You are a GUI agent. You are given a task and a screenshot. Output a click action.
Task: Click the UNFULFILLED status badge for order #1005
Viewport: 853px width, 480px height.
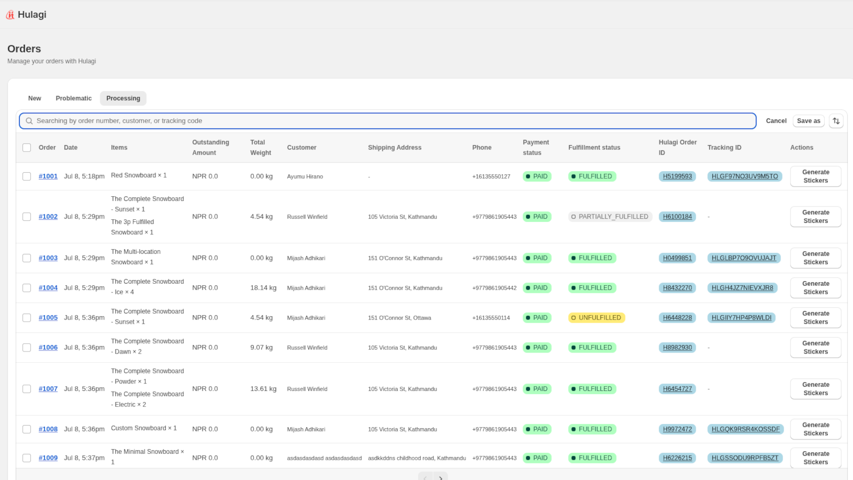click(596, 318)
